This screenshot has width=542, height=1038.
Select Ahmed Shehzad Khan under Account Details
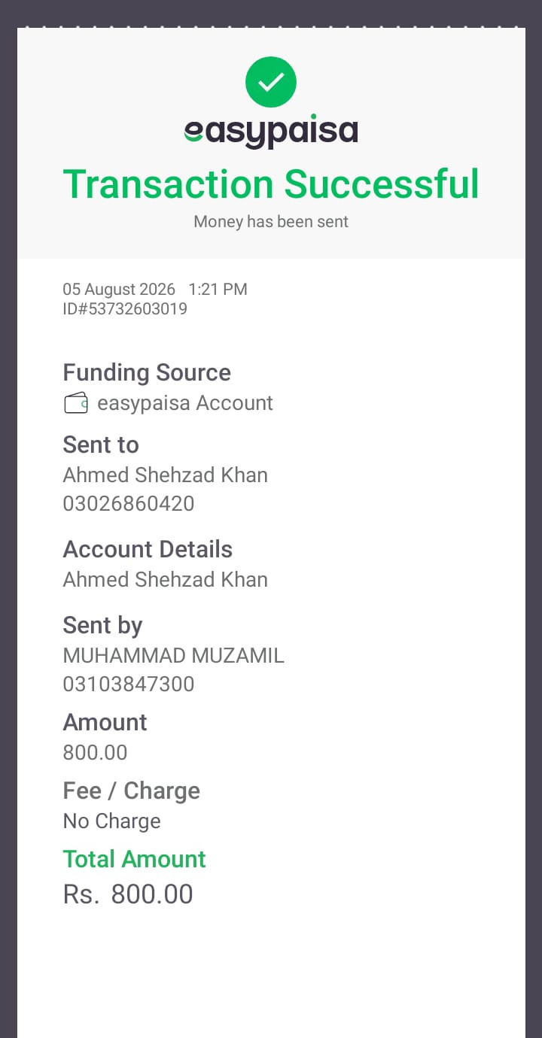[x=166, y=580]
